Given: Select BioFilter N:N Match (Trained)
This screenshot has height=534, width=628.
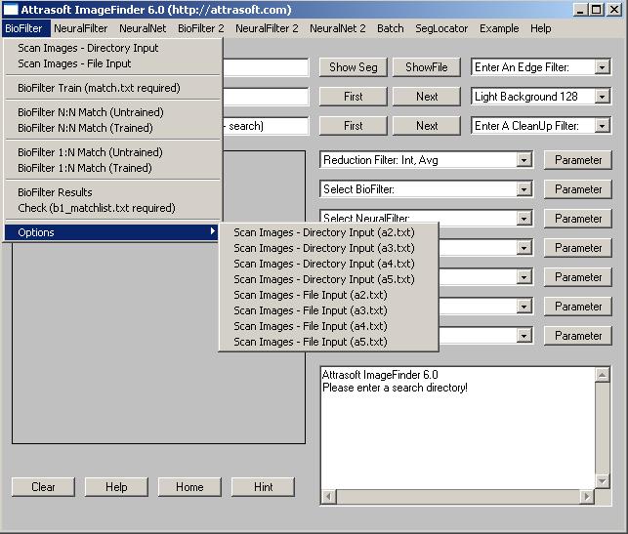Looking at the screenshot, I should point(85,128).
